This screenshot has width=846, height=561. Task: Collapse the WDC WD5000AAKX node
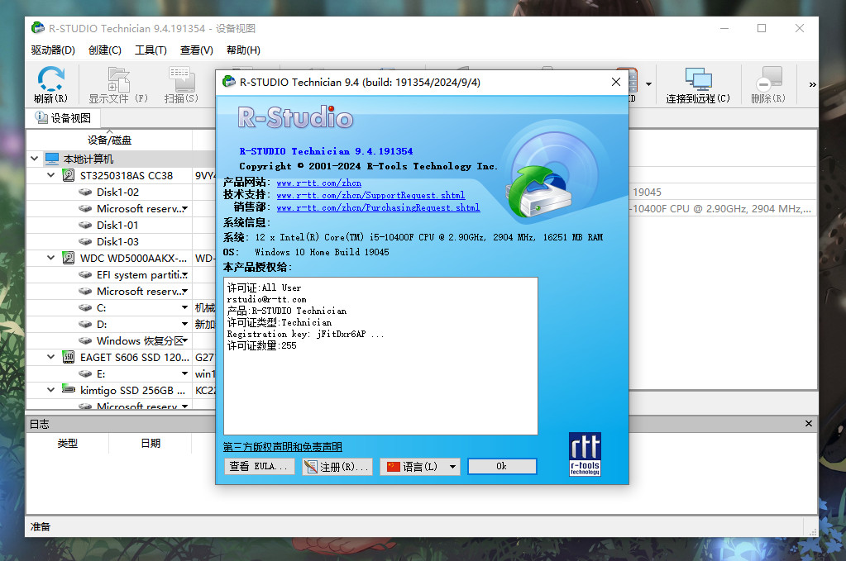click(x=50, y=258)
